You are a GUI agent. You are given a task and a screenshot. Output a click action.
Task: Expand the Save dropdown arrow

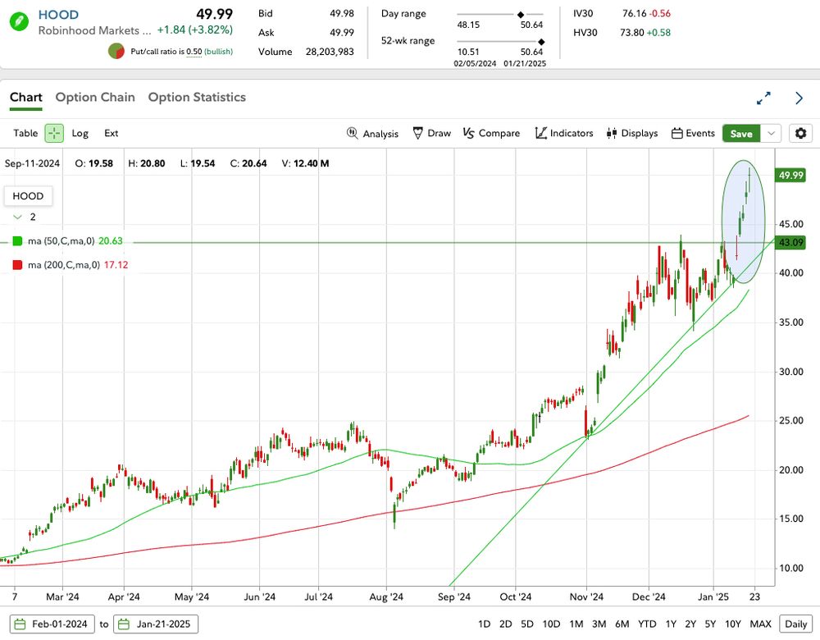point(771,134)
